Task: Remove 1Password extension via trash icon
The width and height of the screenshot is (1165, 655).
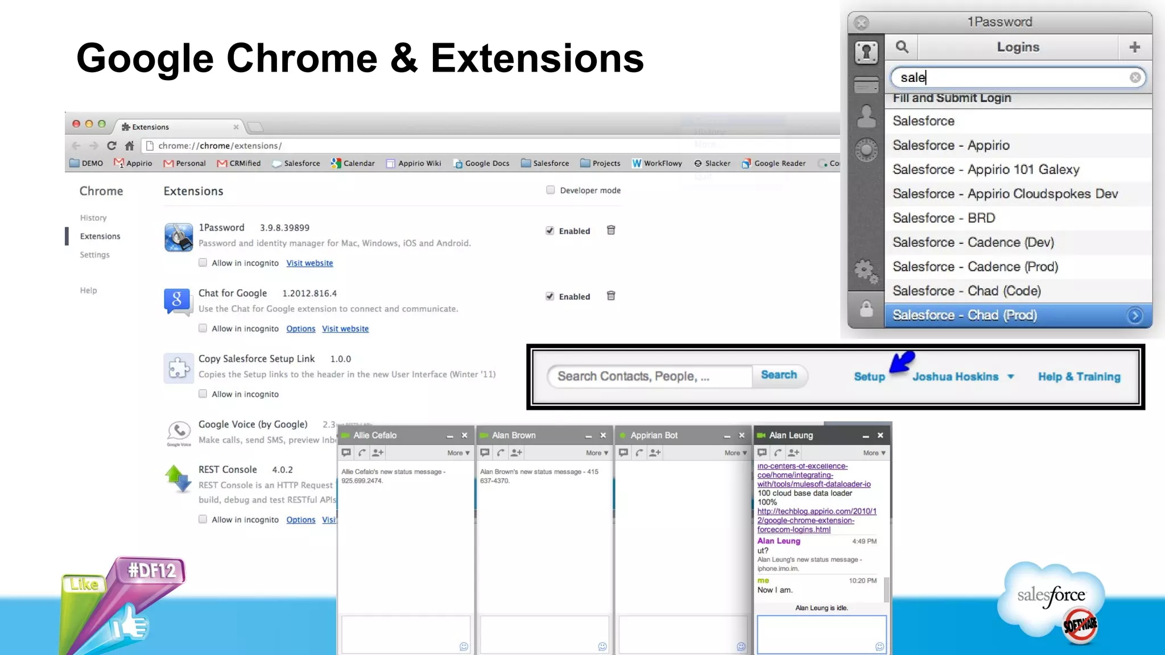Action: click(x=611, y=230)
